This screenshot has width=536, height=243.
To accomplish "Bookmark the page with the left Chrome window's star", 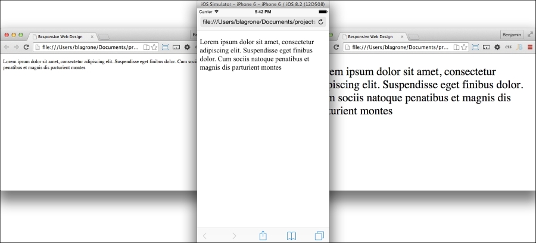I will (154, 47).
